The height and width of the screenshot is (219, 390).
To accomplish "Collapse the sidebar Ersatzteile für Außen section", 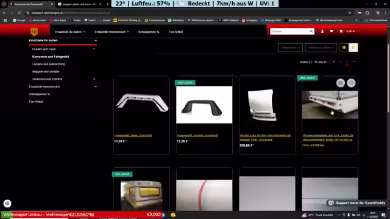I will click(x=96, y=41).
